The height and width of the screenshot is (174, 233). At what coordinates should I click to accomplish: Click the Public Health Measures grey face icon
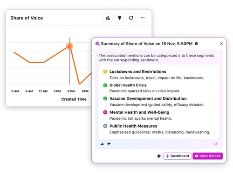tap(105, 126)
